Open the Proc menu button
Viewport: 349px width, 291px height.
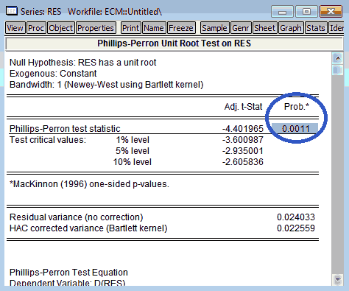(36, 28)
